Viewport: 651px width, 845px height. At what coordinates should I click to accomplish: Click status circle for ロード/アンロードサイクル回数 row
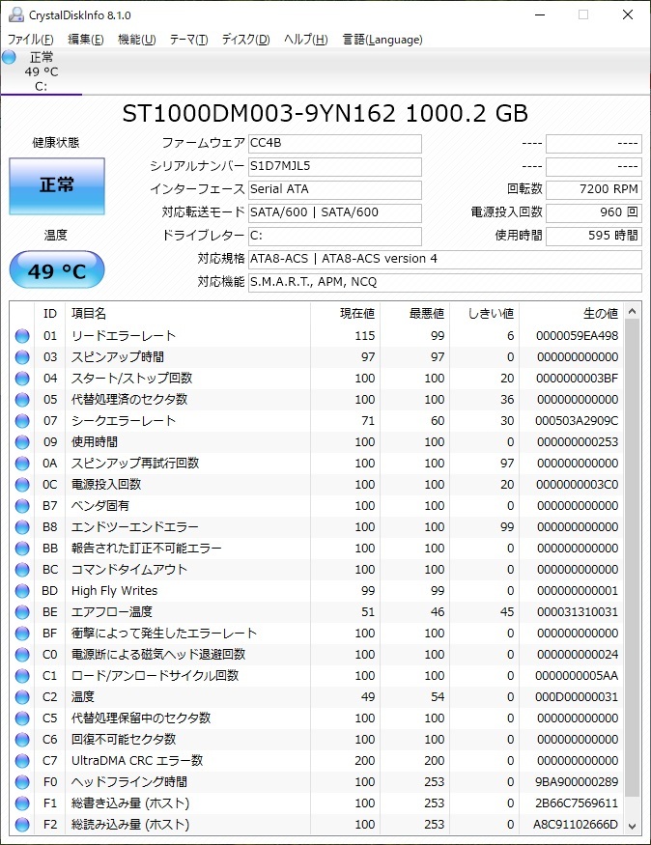pos(22,676)
